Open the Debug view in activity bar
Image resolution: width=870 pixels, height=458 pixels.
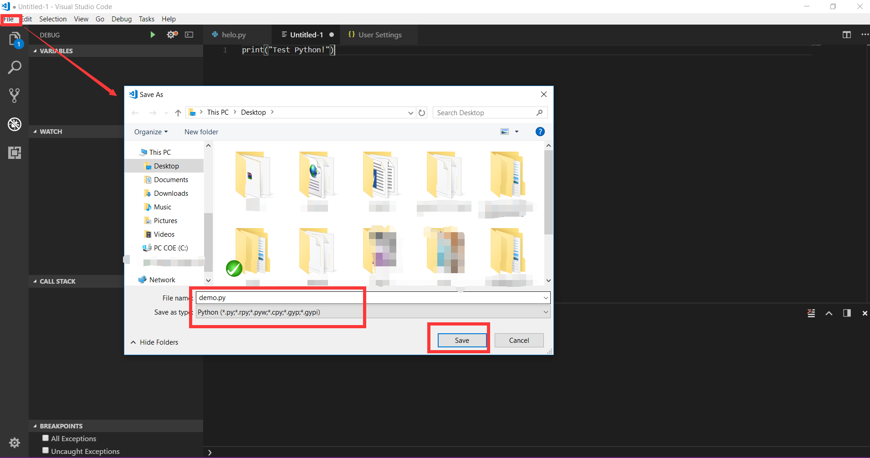pyautogui.click(x=15, y=124)
